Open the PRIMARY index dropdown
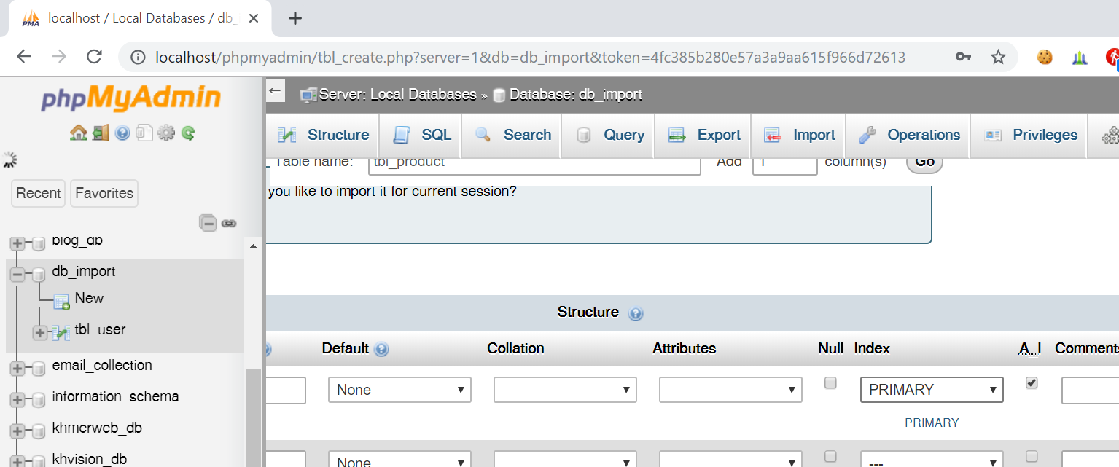 pyautogui.click(x=932, y=390)
